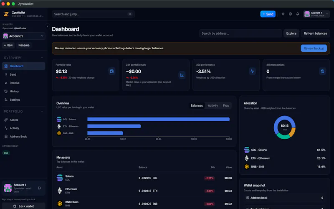Open the Account 1 wallet selector dropdown
Viewport: 334px width, 209px height.
(x=24, y=36)
